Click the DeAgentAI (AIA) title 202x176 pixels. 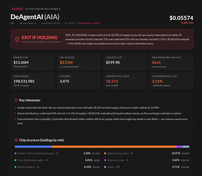pyautogui.click(x=35, y=17)
